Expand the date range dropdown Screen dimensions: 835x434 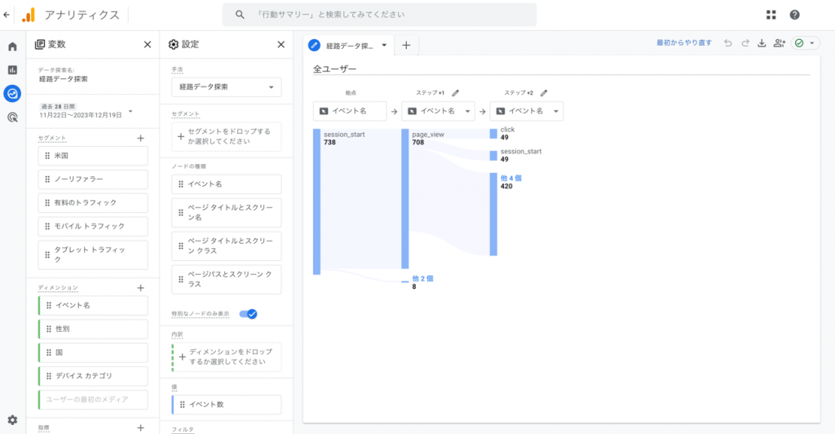point(130,111)
